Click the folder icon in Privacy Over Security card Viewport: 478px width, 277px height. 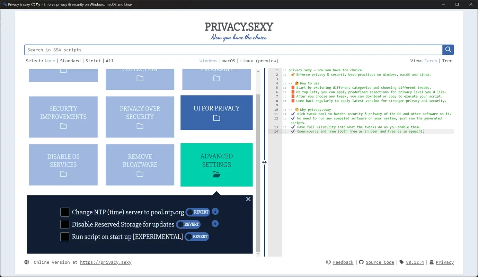[x=140, y=126]
